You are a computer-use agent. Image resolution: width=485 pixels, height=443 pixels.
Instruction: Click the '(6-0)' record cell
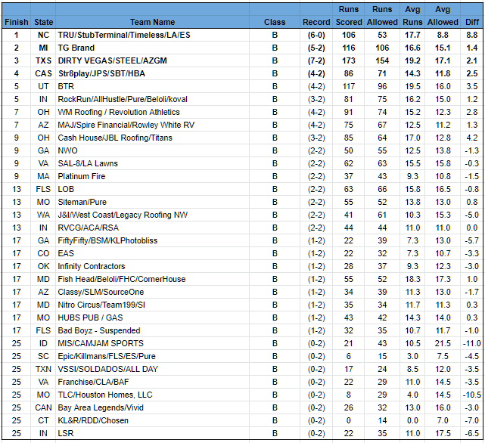click(x=316, y=35)
